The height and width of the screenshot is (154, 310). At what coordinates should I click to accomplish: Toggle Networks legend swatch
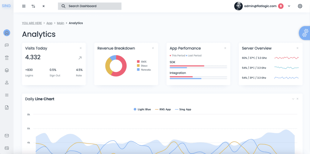(x=138, y=70)
